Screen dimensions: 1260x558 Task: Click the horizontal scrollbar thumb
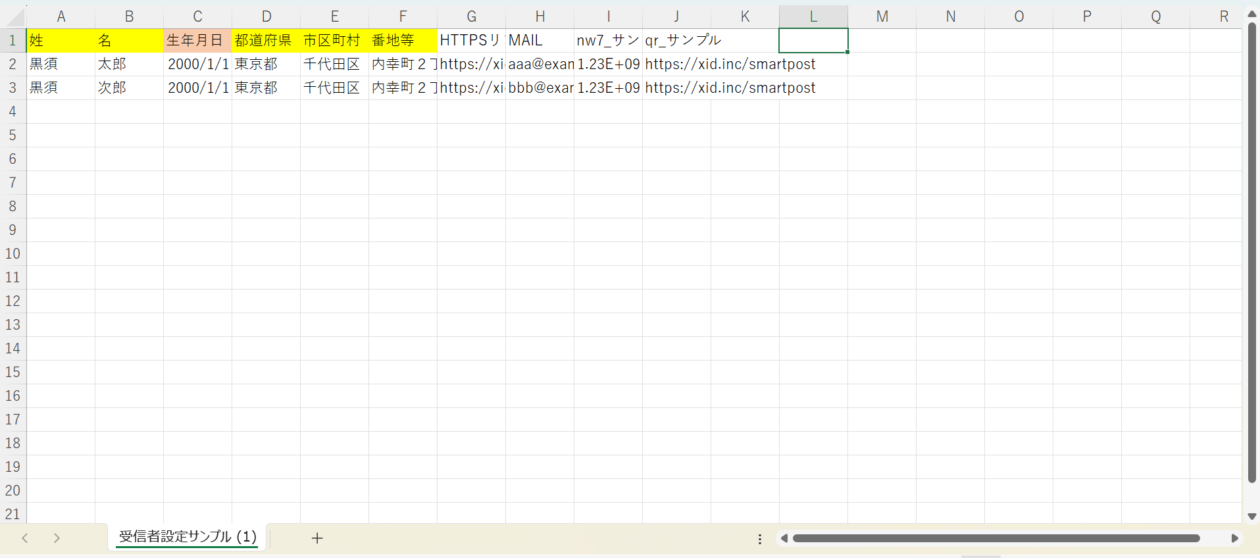coord(995,538)
